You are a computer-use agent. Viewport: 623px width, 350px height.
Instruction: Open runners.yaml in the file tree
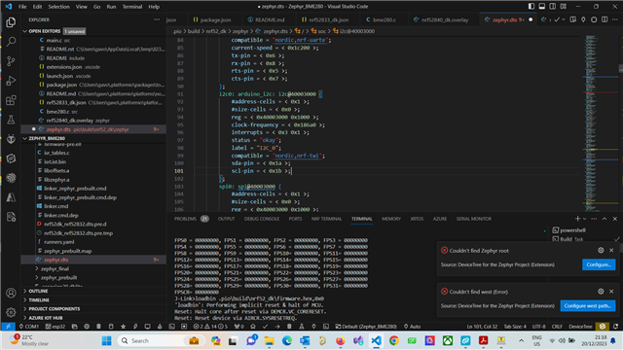click(x=58, y=242)
